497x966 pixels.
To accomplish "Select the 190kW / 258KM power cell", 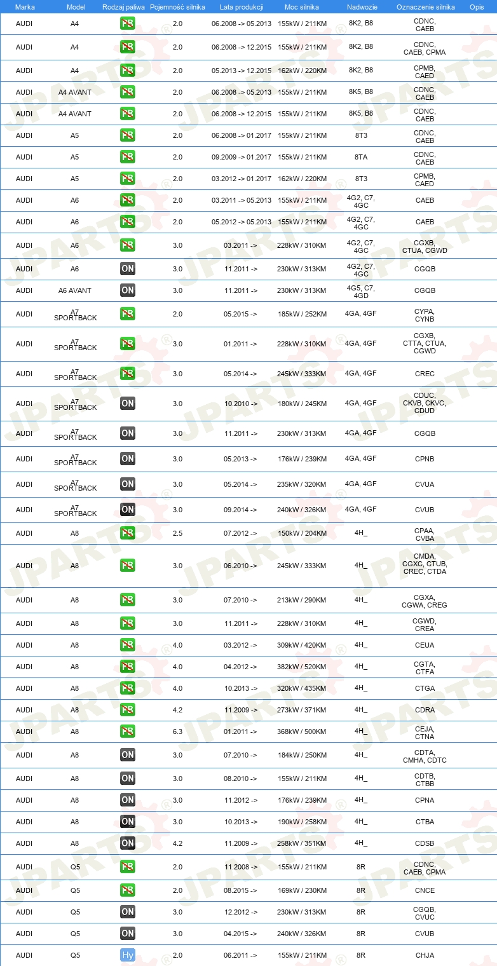I will [302, 822].
